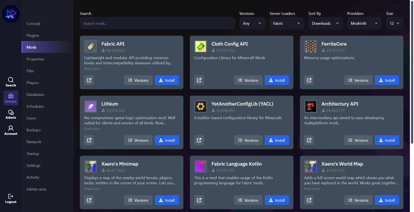Go to the Plugins menu item

[33, 35]
